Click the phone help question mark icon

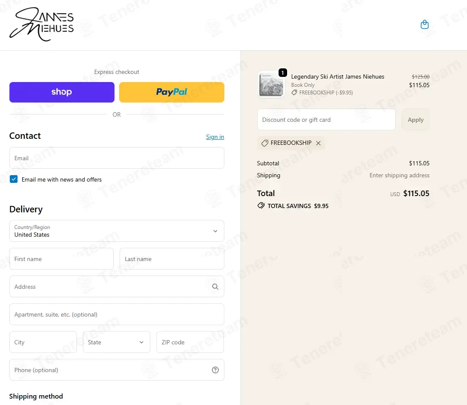(215, 370)
